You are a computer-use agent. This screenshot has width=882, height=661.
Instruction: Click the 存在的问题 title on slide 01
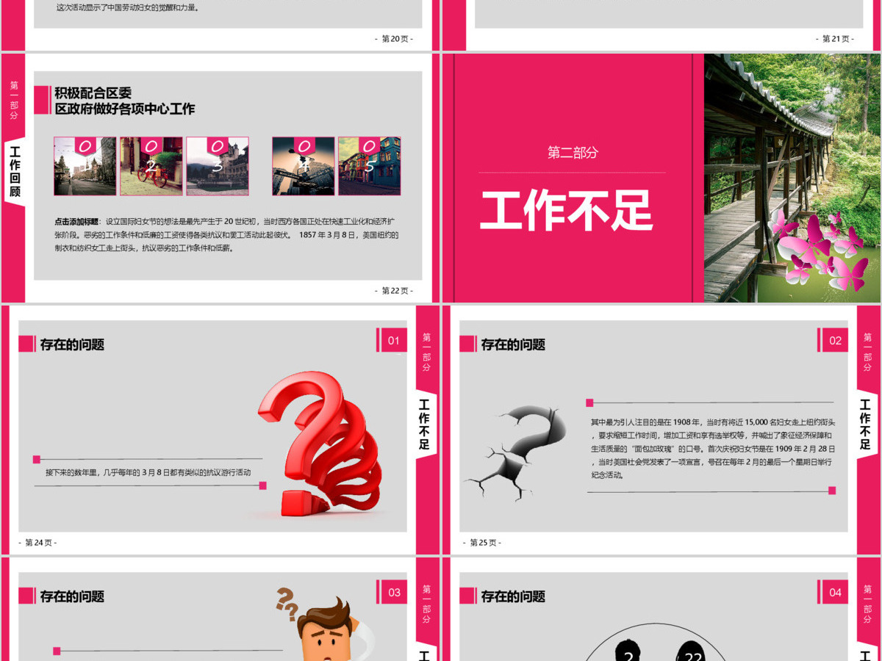[x=72, y=344]
